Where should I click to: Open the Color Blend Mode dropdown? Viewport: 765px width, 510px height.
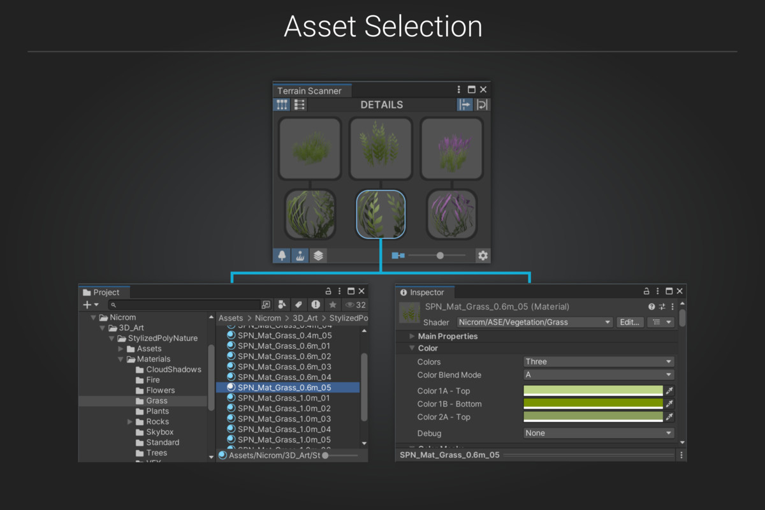pyautogui.click(x=599, y=375)
